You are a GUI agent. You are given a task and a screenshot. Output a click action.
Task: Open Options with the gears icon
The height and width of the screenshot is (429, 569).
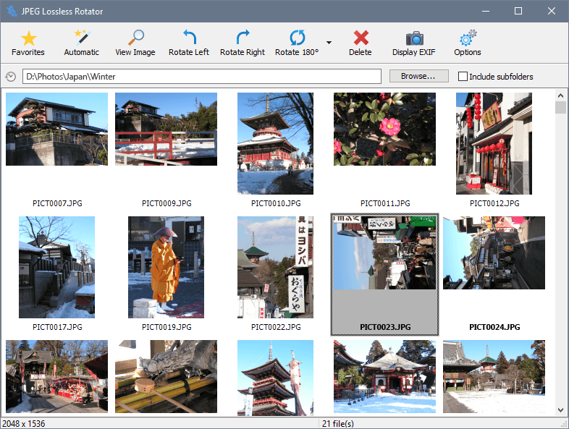coord(468,43)
